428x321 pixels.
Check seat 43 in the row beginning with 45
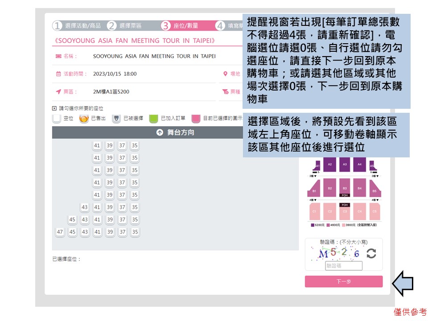tap(85, 220)
